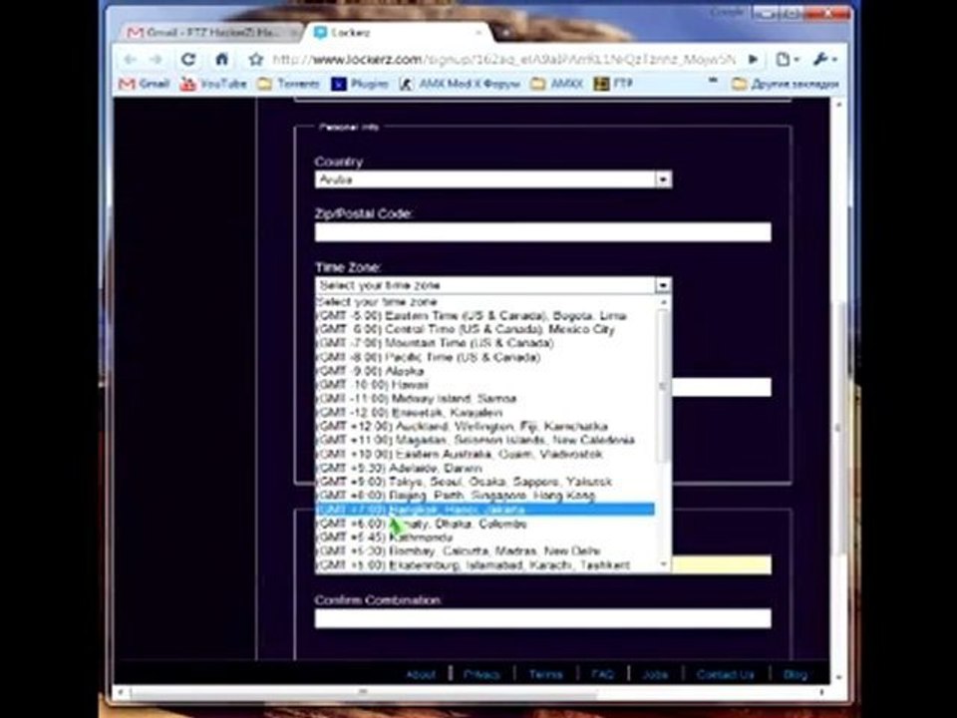Screen dimensions: 957x718
Task: Click the time zone list scrollbar thumb
Action: (664, 385)
